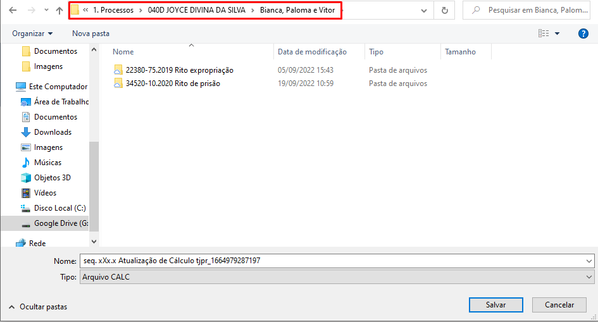Open Disco Local (C:) drive
Viewport: 598px width, 322px height.
[59, 208]
